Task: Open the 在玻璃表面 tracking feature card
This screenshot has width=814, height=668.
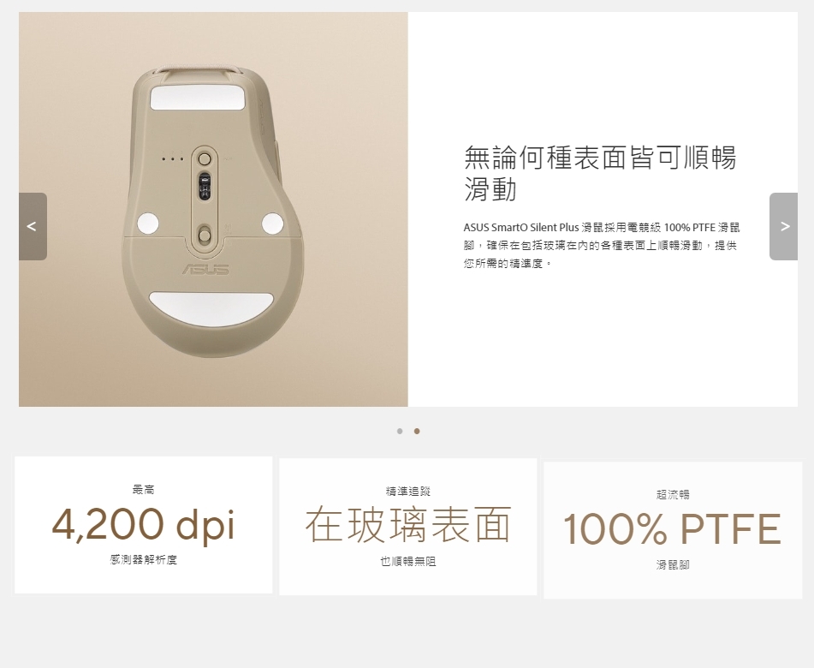Action: point(408,527)
